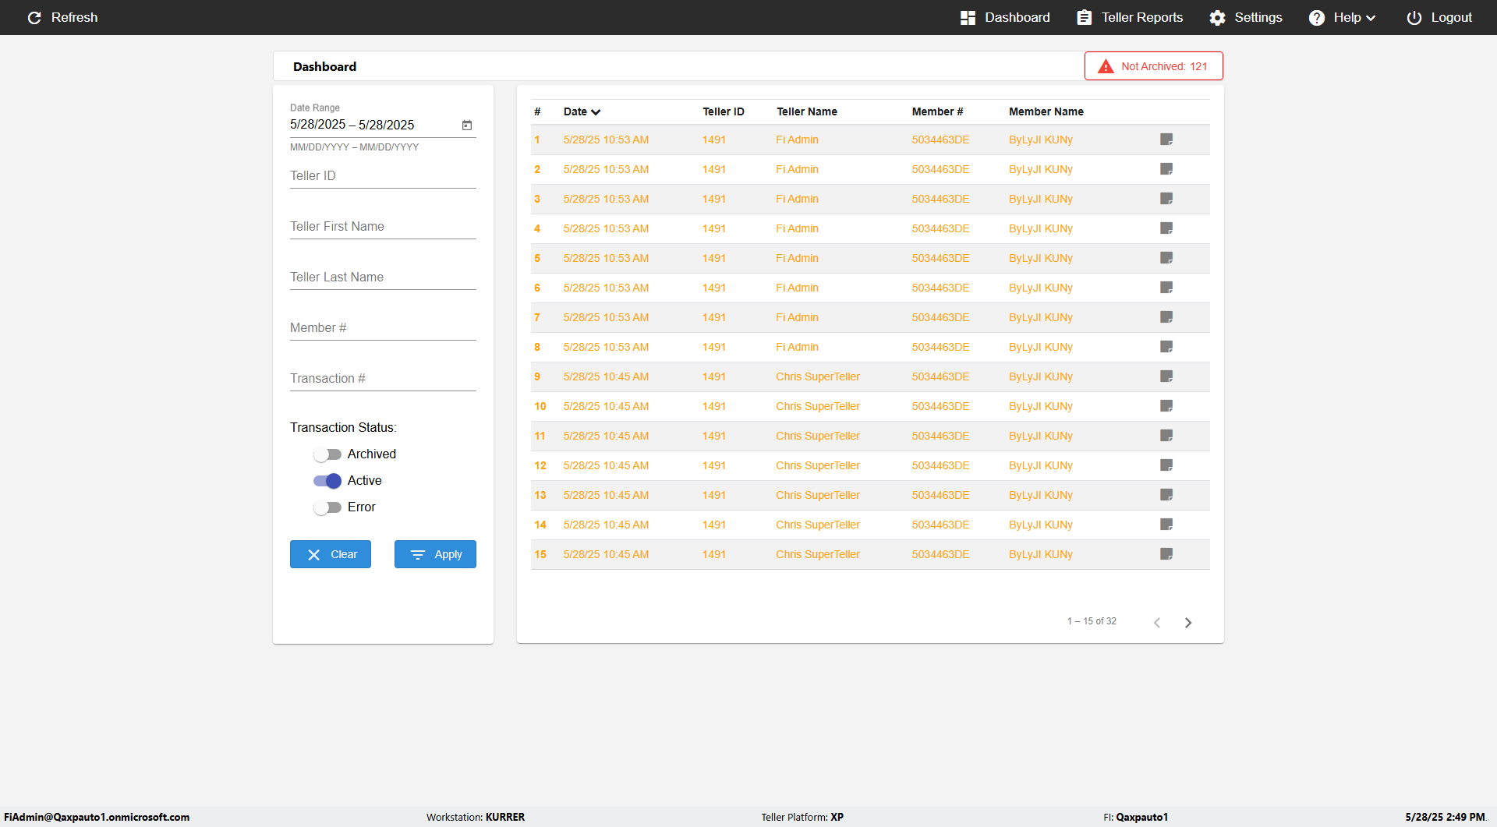Open the note icon for row 10
1497x827 pixels.
[1166, 406]
